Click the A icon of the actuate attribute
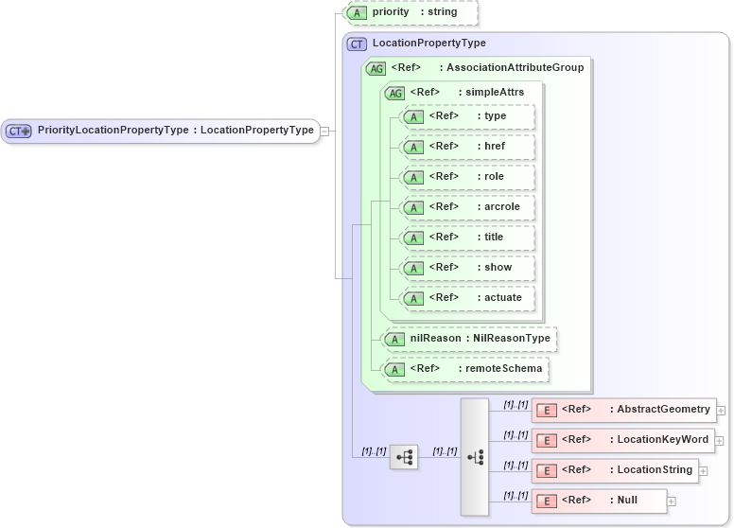734x528 pixels. 413,299
